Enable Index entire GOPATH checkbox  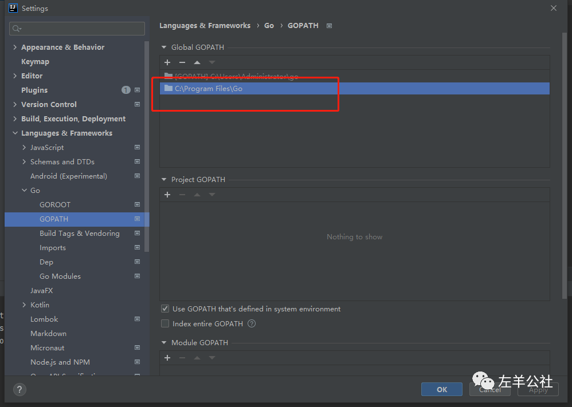click(165, 323)
